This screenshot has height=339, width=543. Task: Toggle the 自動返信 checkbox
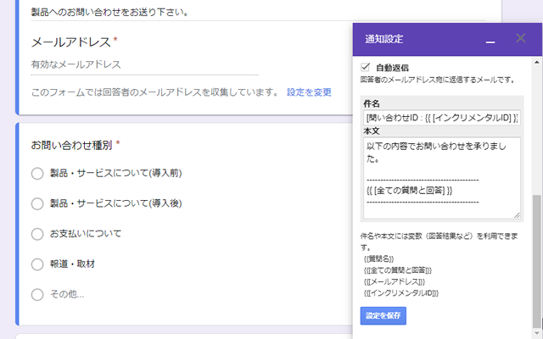366,67
